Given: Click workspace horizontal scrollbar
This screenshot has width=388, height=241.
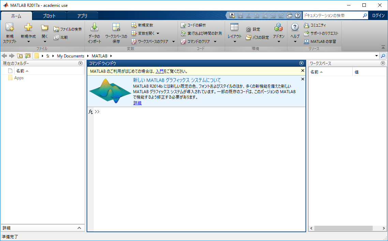Looking at the screenshot, I should click(x=343, y=228).
